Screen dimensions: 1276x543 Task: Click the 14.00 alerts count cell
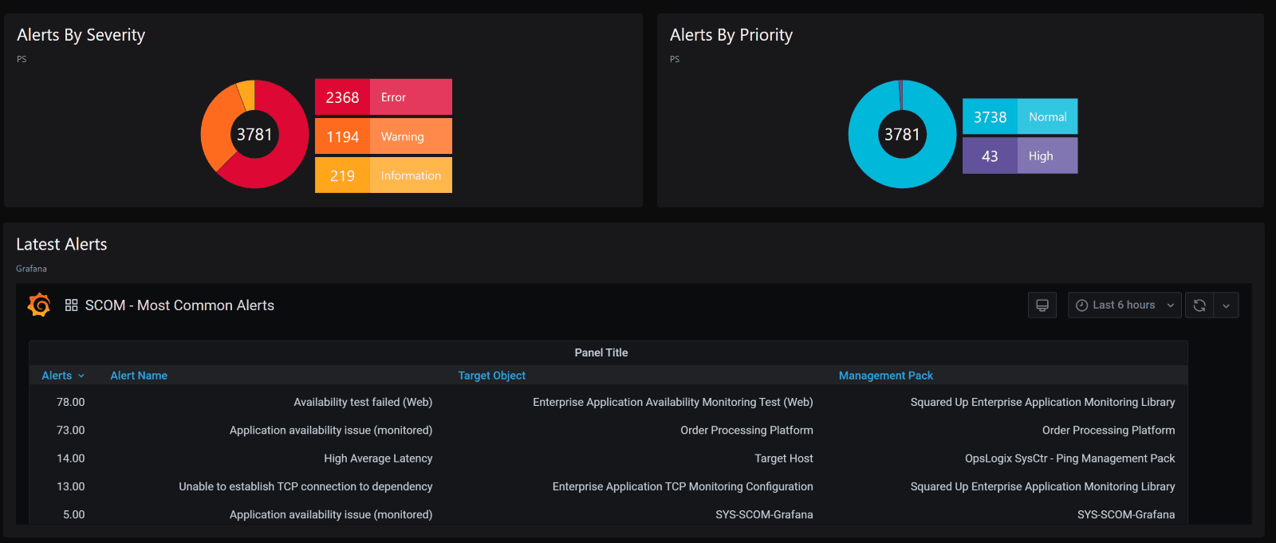(70, 458)
